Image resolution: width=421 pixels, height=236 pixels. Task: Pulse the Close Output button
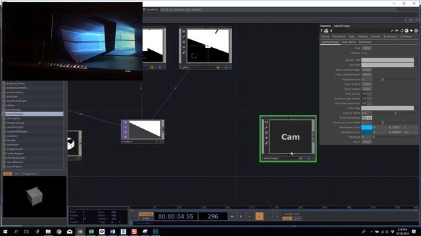366,89
